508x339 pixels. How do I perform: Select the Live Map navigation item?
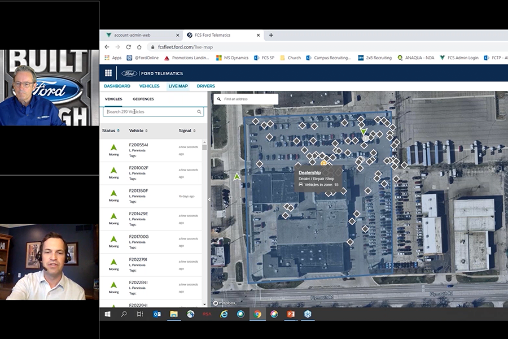tap(178, 86)
